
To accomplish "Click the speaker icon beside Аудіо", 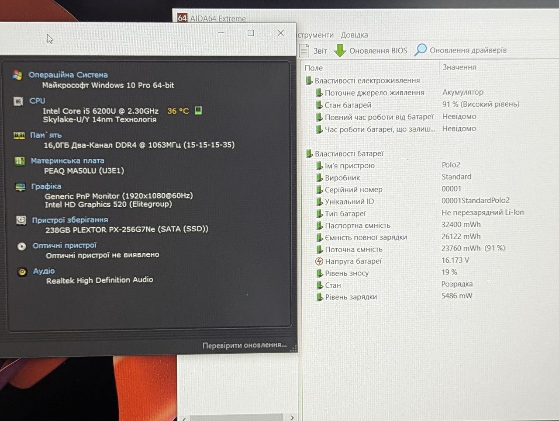I will [x=22, y=272].
